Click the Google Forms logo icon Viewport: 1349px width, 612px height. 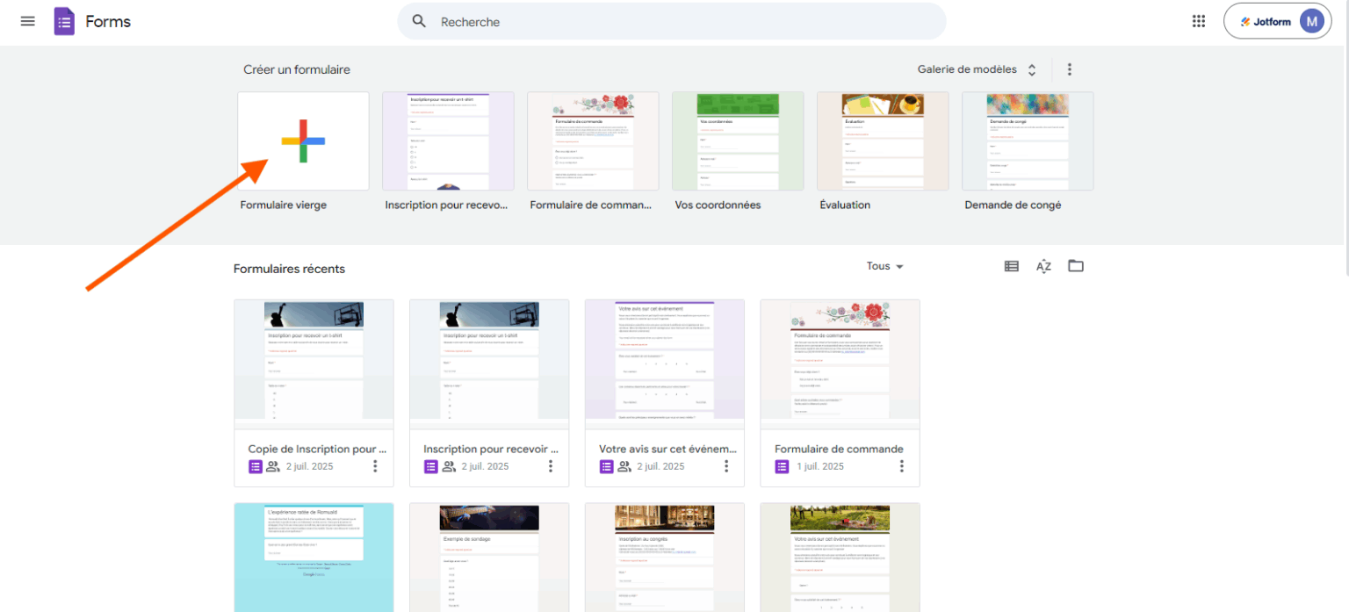pos(63,20)
